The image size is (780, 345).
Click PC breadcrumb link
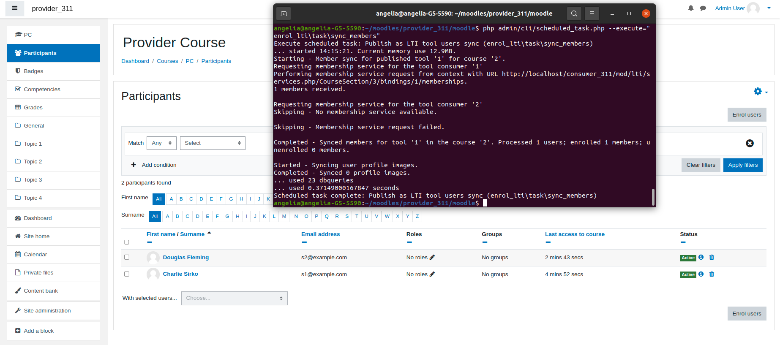[x=190, y=61]
